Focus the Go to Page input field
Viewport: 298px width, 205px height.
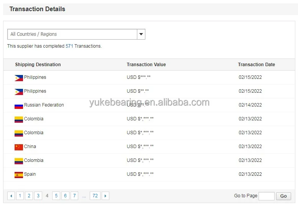pos(267,196)
